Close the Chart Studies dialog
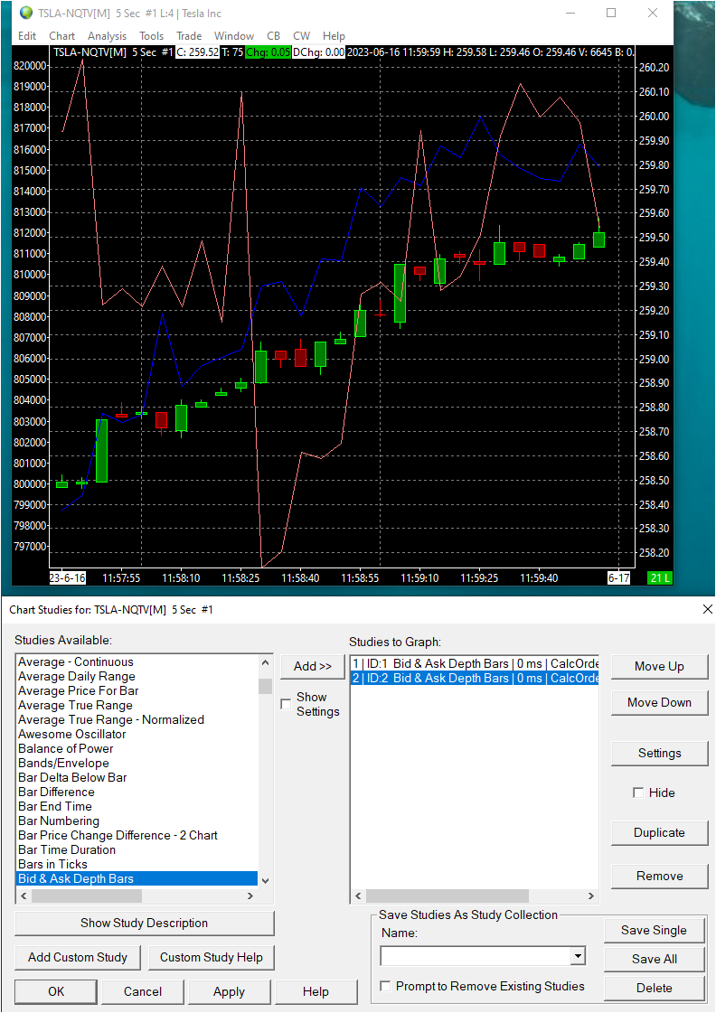Viewport: 716px width, 1013px height. 708,609
